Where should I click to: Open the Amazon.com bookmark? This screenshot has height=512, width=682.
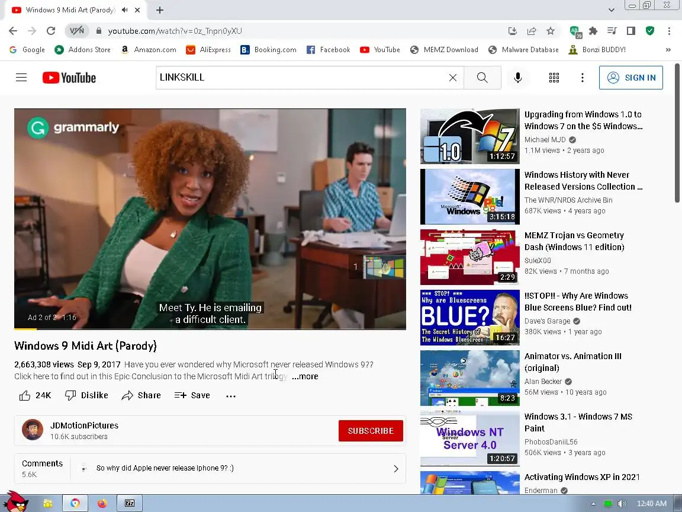point(149,50)
